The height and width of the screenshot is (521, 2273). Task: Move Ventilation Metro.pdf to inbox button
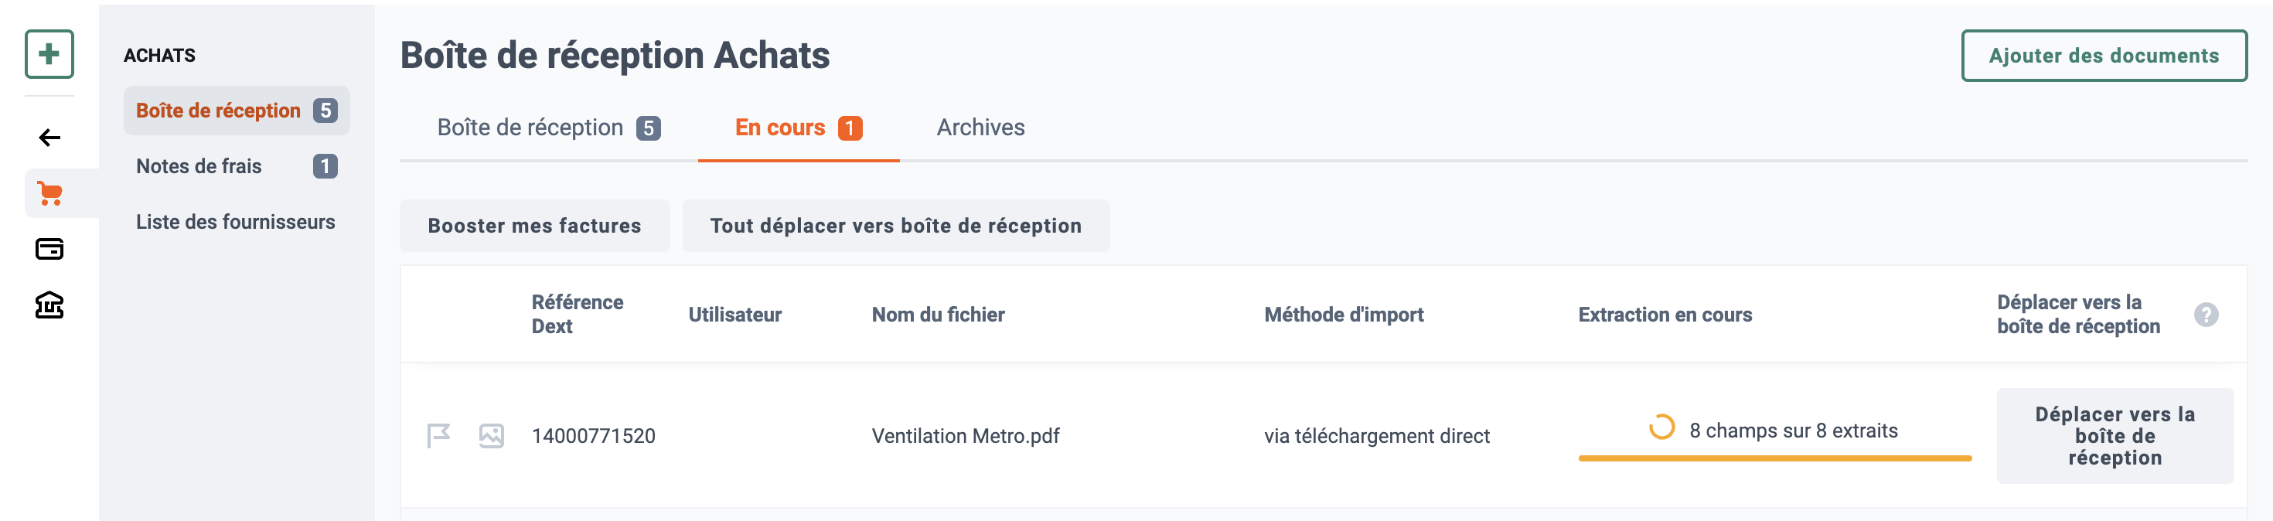tap(2115, 435)
